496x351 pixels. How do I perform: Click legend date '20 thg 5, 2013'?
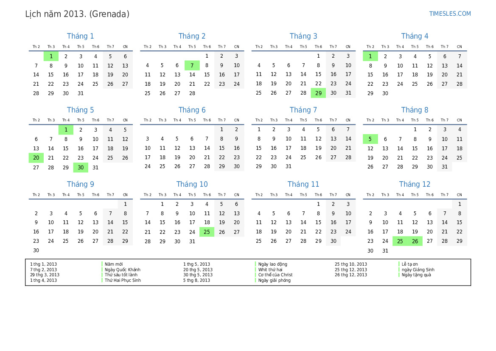(x=198, y=270)
